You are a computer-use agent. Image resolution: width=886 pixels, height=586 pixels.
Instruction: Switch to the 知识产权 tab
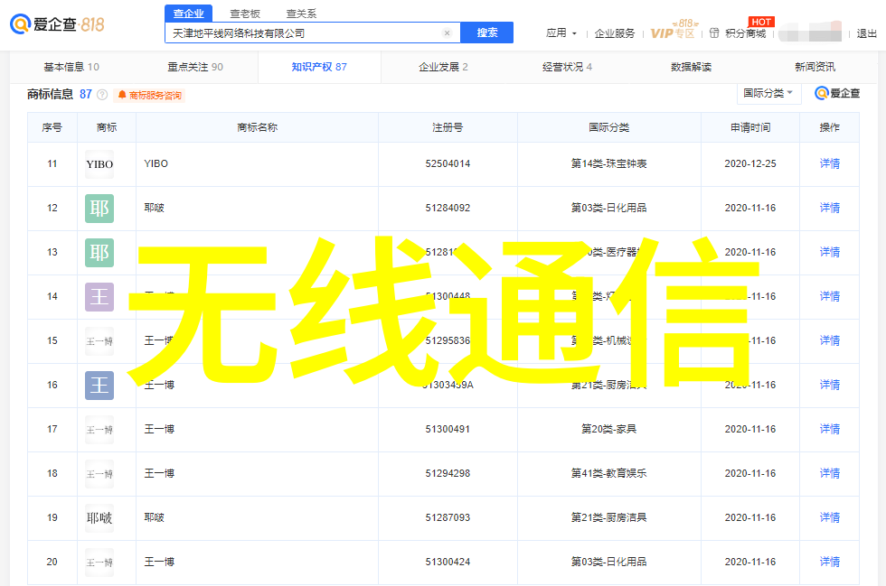pyautogui.click(x=319, y=67)
